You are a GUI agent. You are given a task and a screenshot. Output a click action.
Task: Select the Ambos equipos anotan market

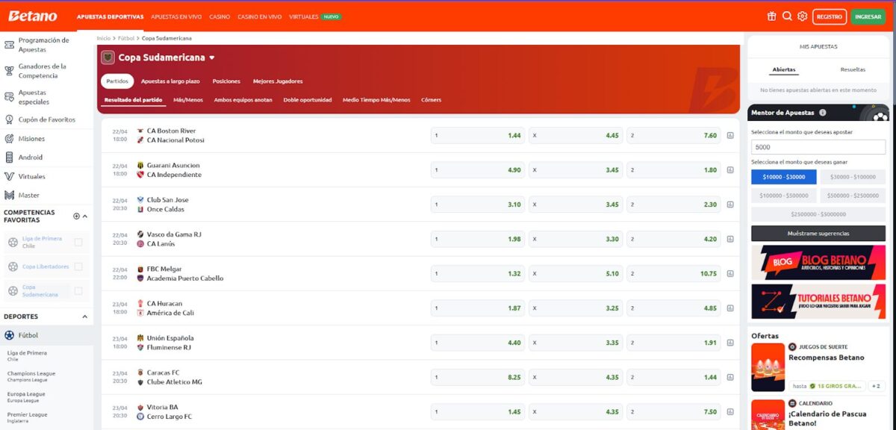(243, 100)
